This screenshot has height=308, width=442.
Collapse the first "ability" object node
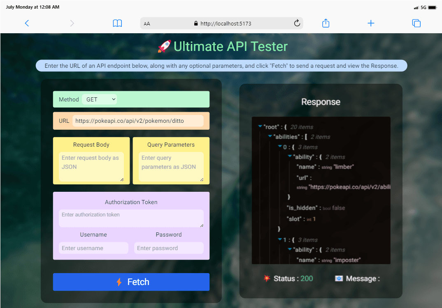tap(290, 157)
